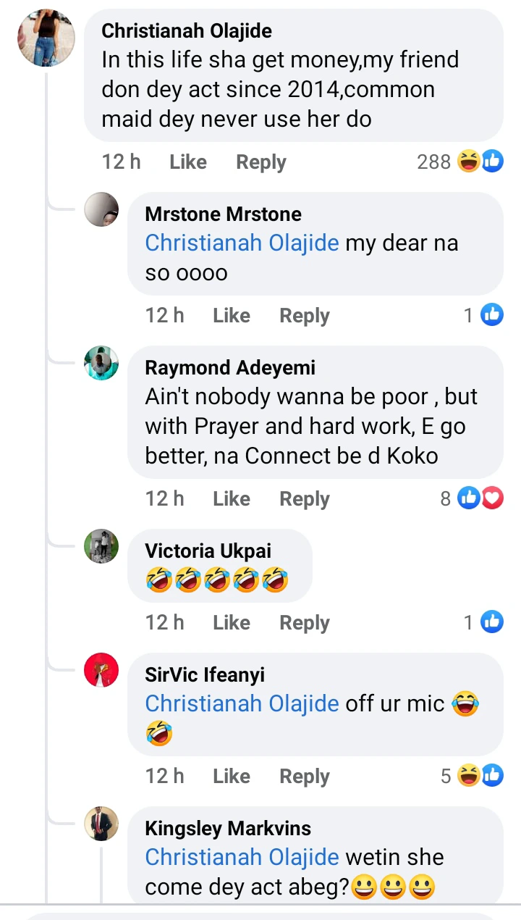Open Christianah Olajide mention in Kingsley's reply

(x=242, y=857)
